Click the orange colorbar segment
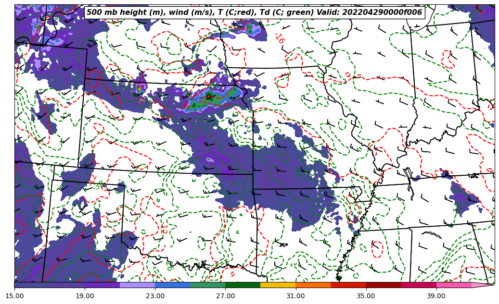Viewport: 499px width, 304px height. [x=313, y=285]
